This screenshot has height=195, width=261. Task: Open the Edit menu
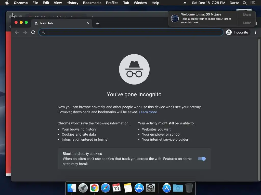pos(46,3)
